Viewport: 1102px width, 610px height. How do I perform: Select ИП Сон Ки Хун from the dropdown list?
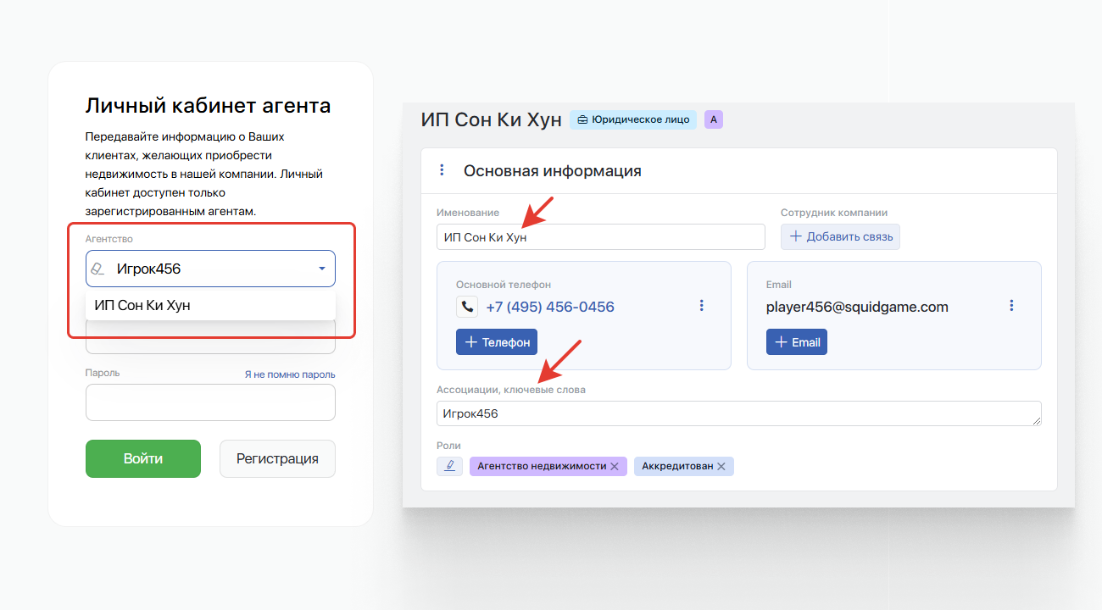click(x=142, y=306)
